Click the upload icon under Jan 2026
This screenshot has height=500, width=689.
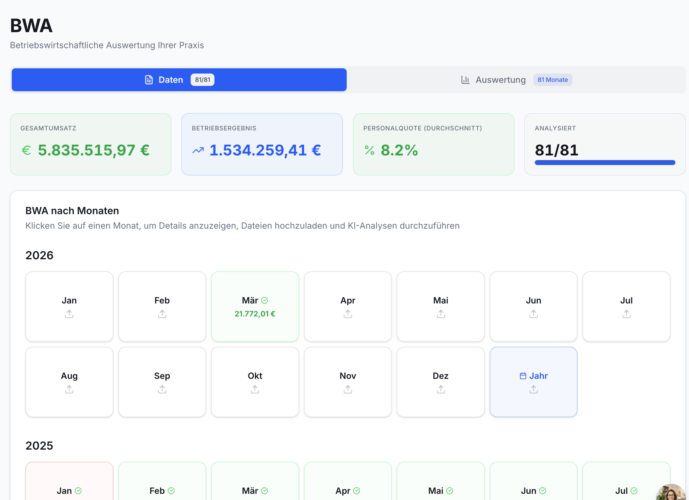(69, 314)
